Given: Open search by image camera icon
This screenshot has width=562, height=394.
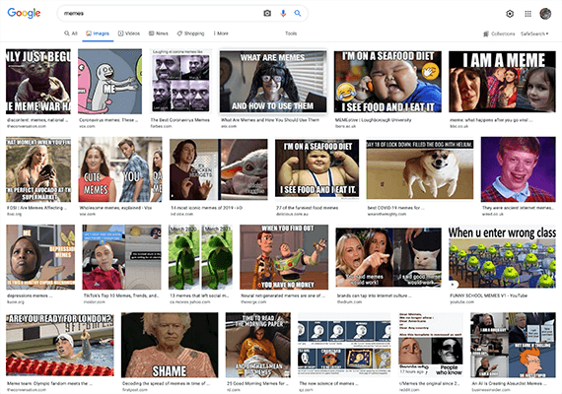Looking at the screenshot, I should [x=267, y=13].
